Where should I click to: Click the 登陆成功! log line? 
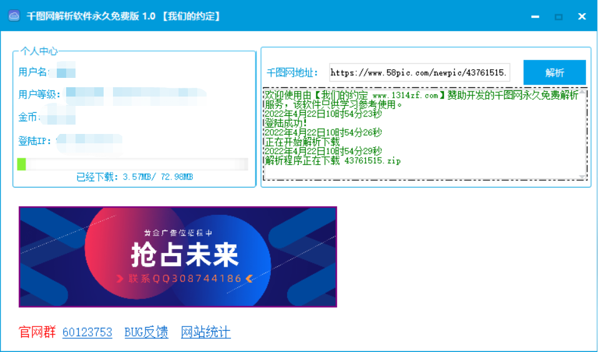click(x=286, y=123)
